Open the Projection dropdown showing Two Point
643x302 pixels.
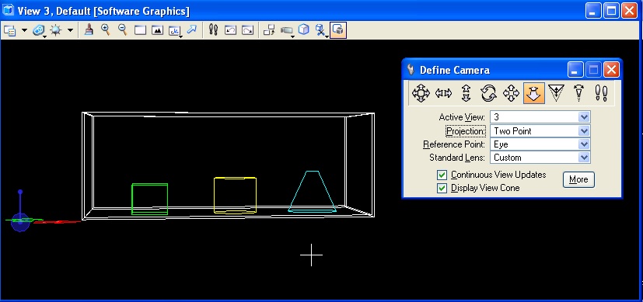coord(540,131)
